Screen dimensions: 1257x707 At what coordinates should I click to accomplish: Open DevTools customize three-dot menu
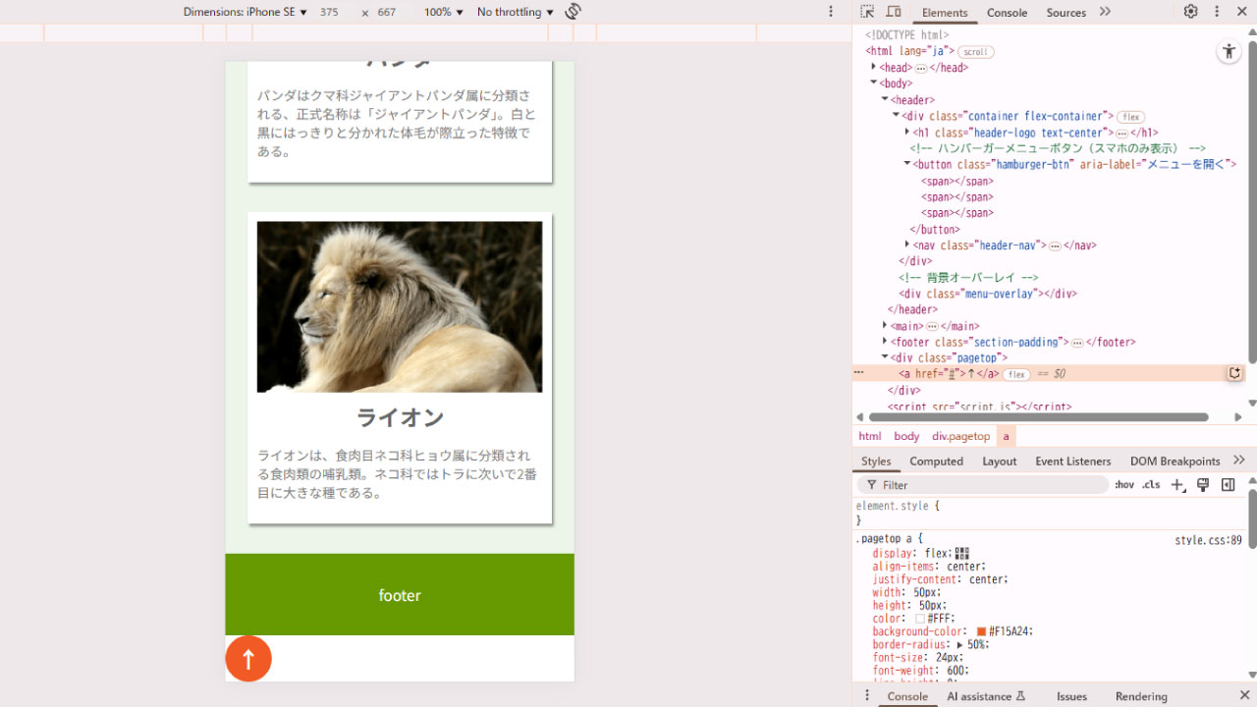(1217, 12)
